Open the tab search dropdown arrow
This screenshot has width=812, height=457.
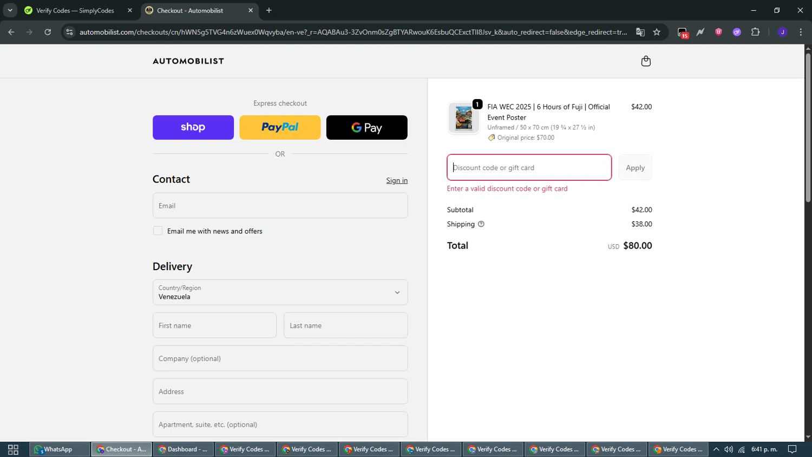click(10, 10)
